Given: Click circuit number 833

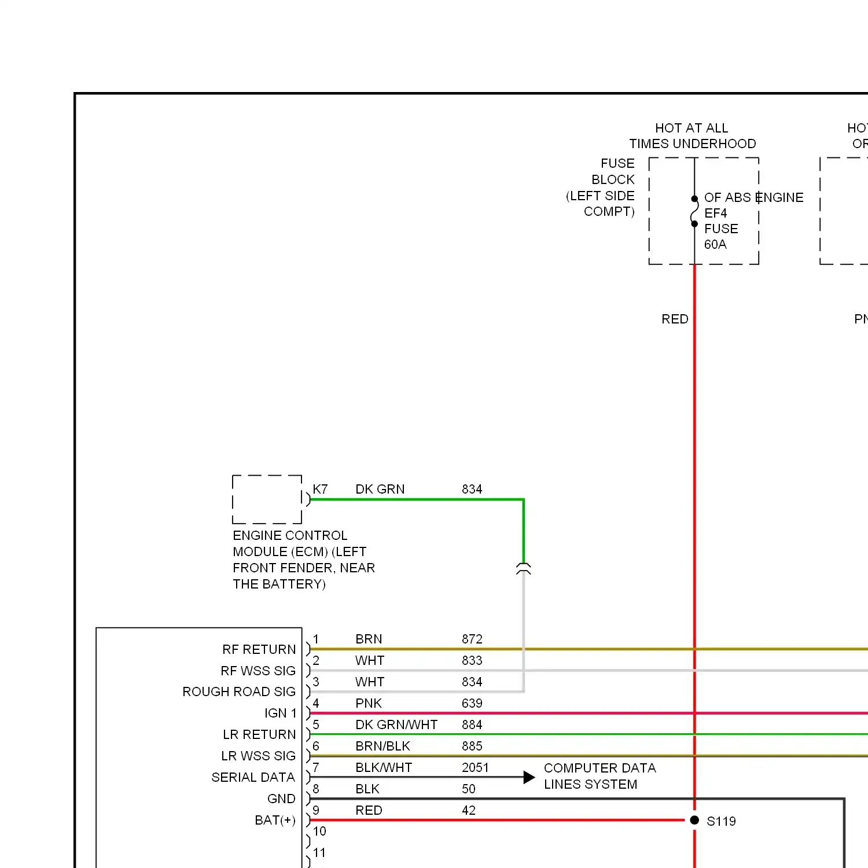Looking at the screenshot, I should (472, 660).
